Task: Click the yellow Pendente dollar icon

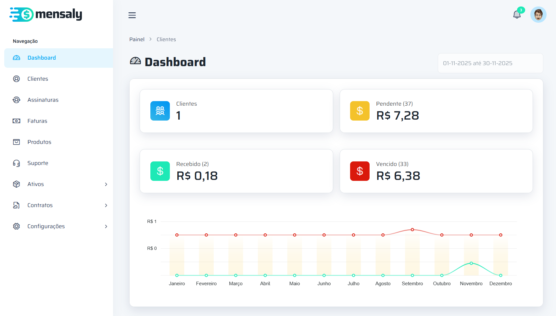Action: (x=360, y=111)
